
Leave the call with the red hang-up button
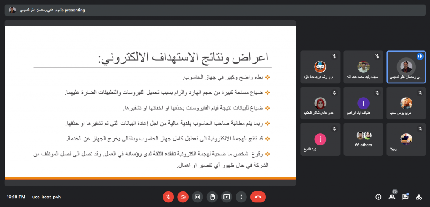tap(258, 197)
